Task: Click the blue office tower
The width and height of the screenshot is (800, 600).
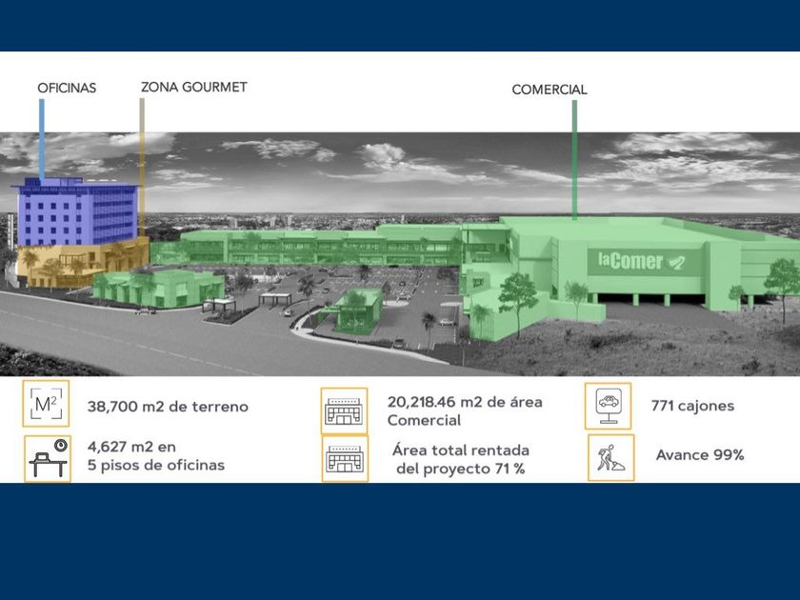Action: pos(77,212)
